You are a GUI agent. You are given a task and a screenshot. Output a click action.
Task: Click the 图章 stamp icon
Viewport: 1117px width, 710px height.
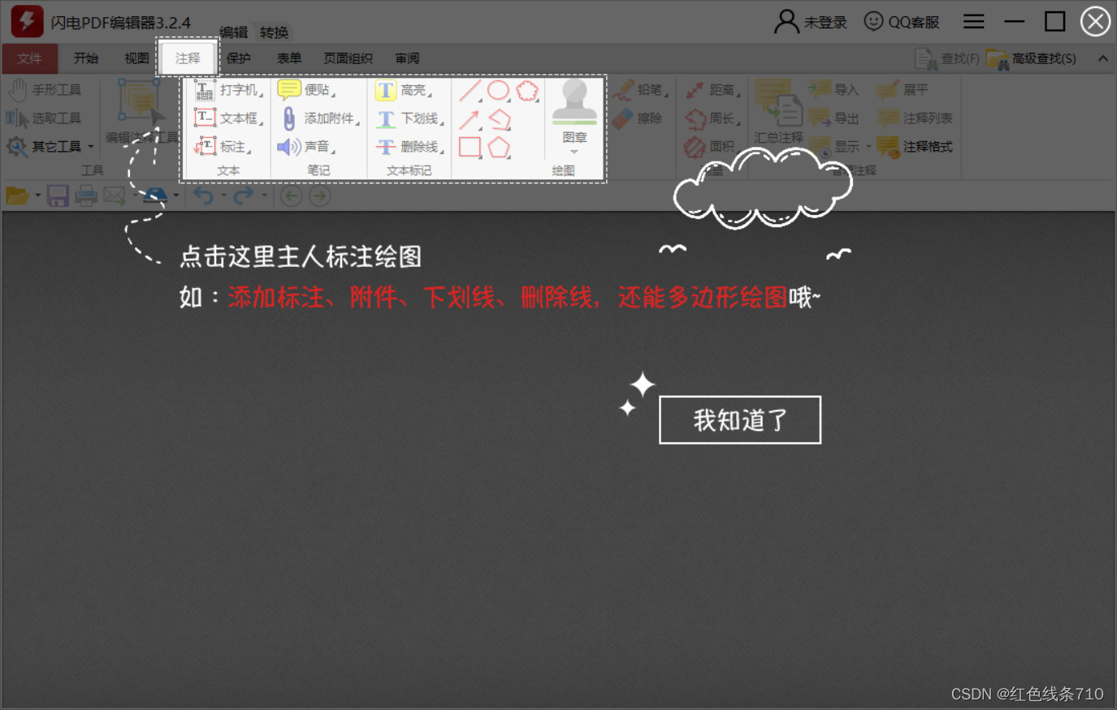574,102
